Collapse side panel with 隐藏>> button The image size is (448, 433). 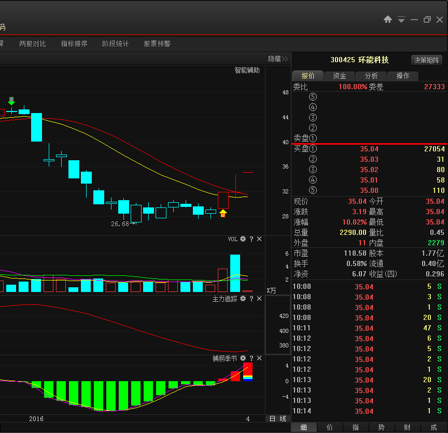[277, 59]
